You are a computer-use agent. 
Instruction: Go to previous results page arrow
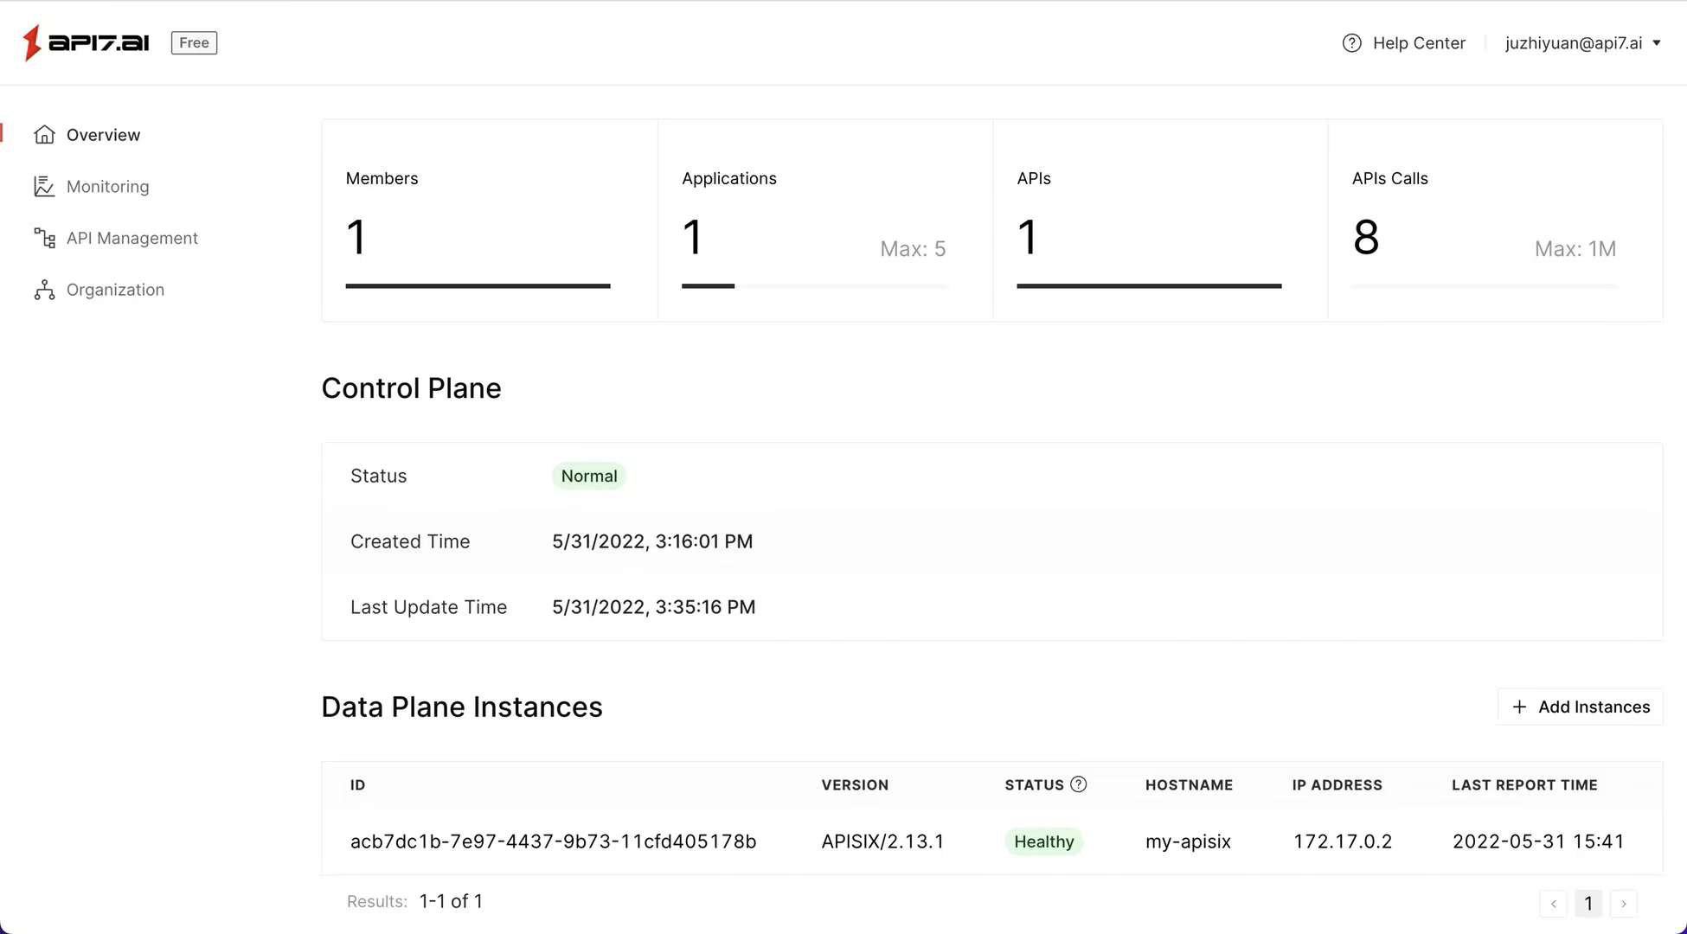(1553, 904)
